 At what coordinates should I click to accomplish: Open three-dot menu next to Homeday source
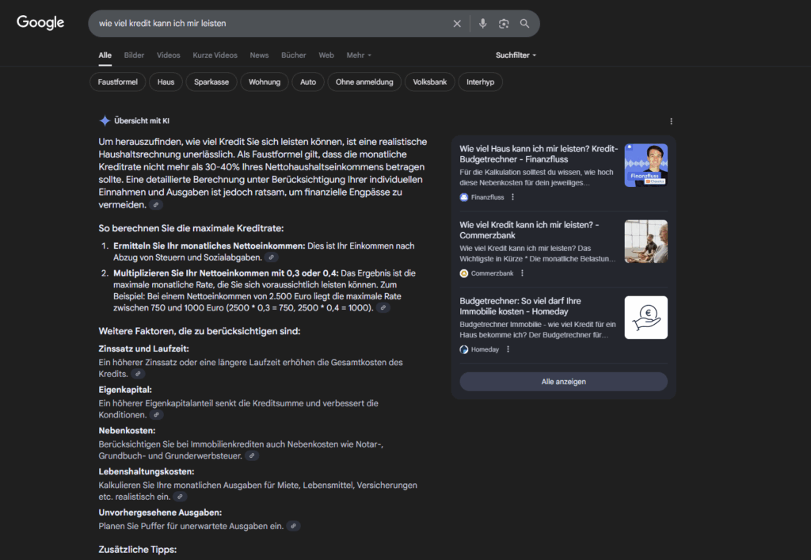(x=508, y=349)
